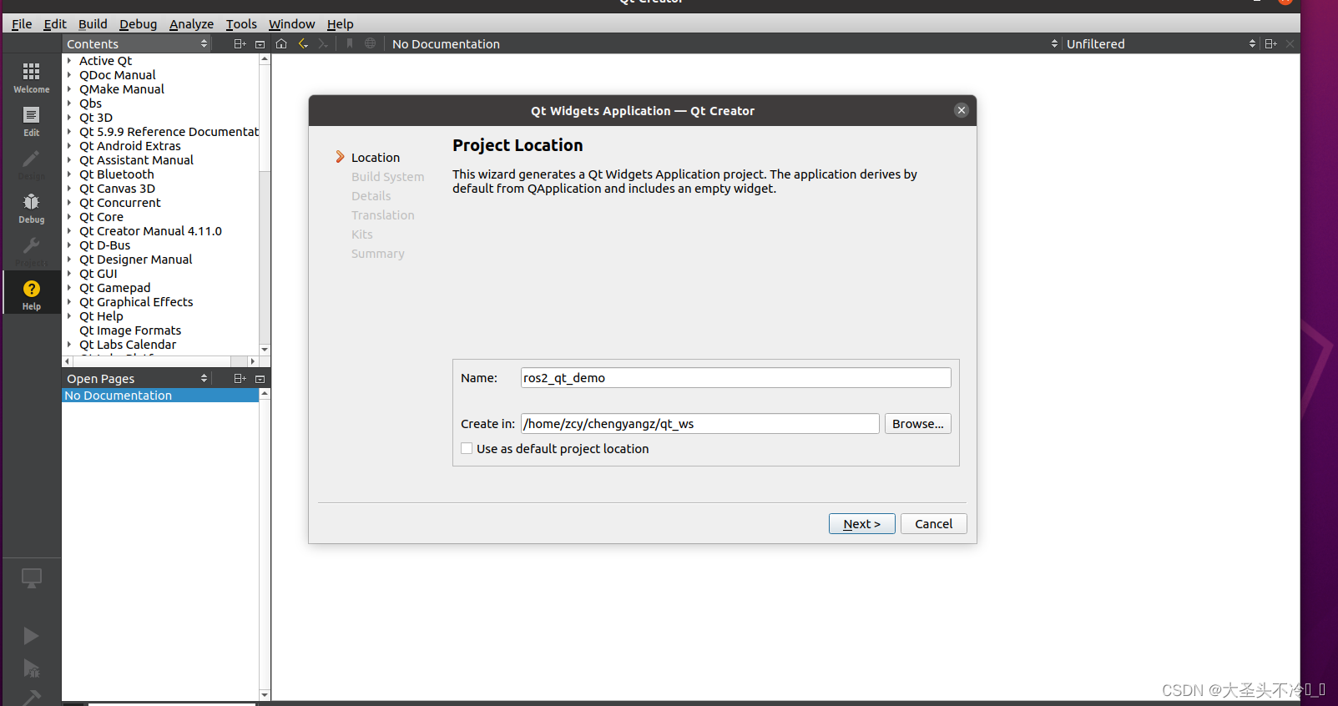
Task: Click the Run play button
Action: click(x=31, y=636)
